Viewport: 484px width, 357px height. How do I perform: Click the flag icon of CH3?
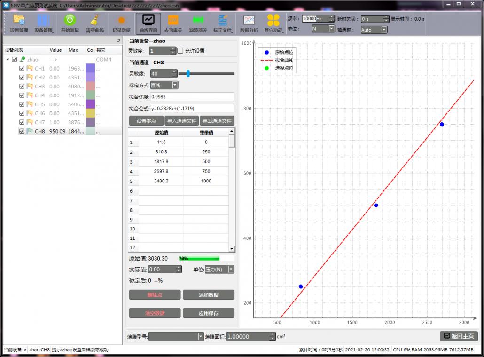point(30,86)
